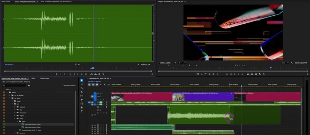Open the Media Browser tab
The image size is (310, 135).
(45, 78)
